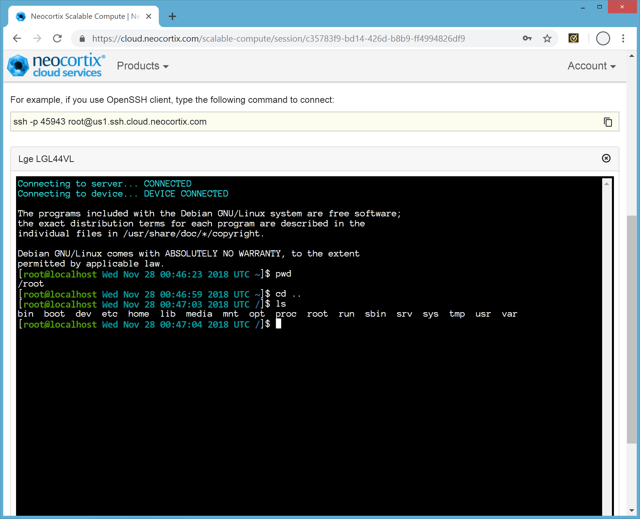View site security lock info
Viewport: 640px width, 519px height.
(x=82, y=39)
